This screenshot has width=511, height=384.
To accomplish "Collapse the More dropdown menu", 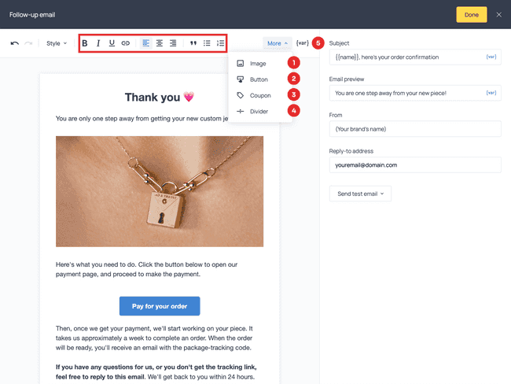I will tap(278, 43).
